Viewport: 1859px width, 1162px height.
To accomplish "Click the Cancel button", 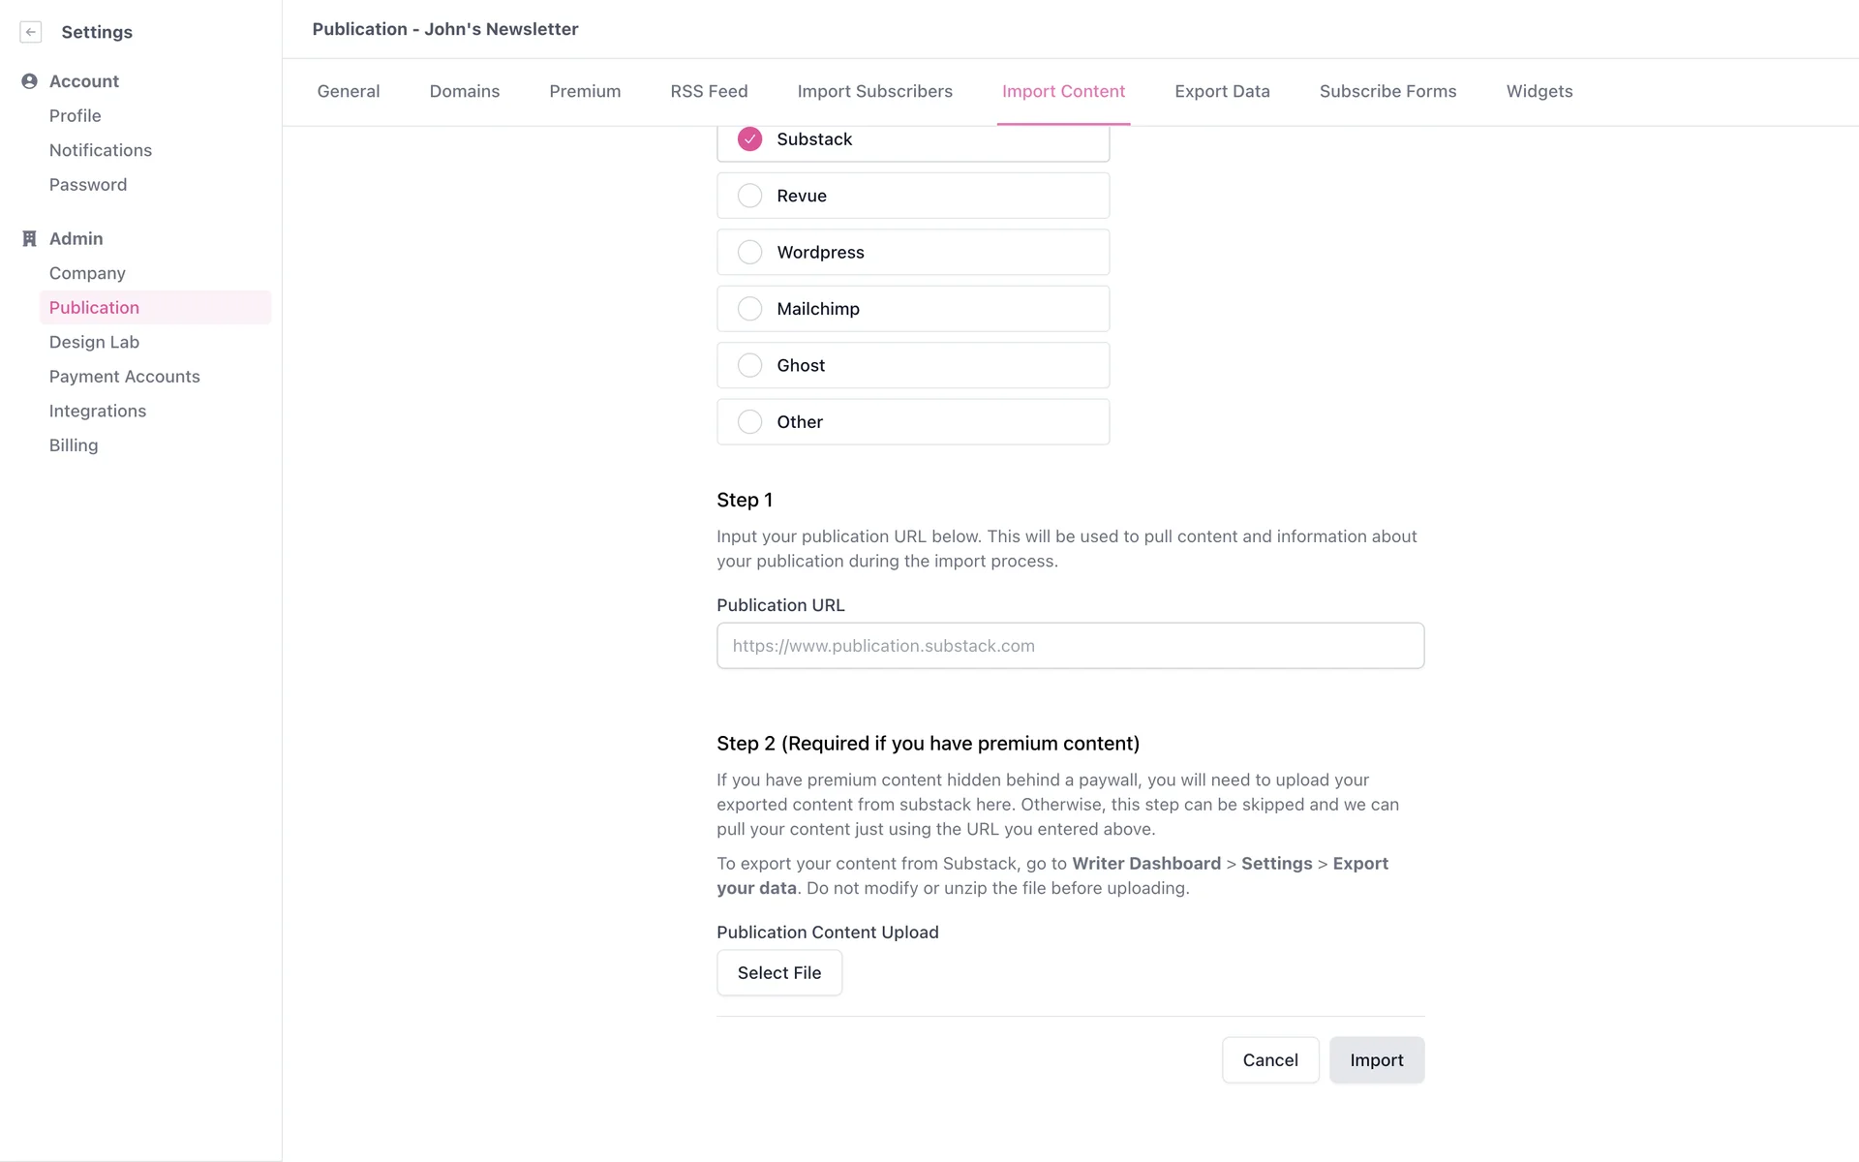I will click(1269, 1060).
